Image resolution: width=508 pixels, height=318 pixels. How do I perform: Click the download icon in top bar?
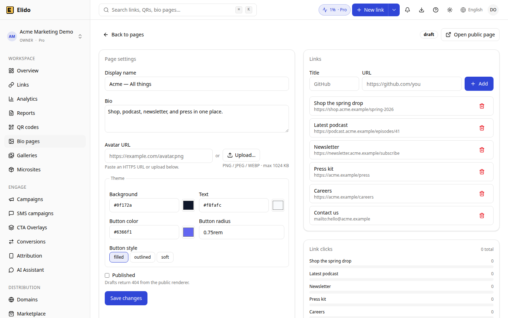422,10
